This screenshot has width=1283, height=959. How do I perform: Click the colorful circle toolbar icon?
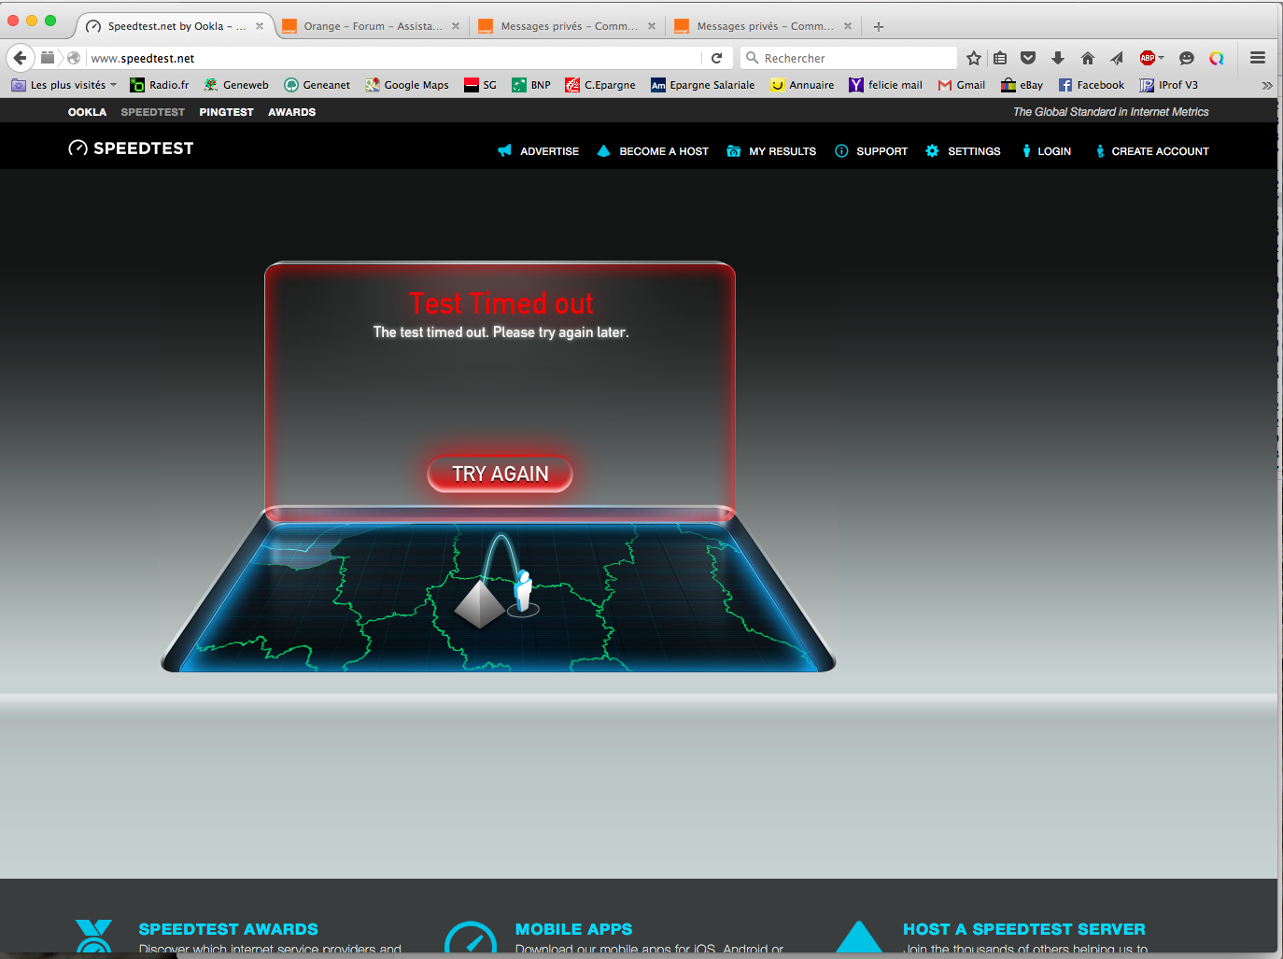pyautogui.click(x=1217, y=58)
